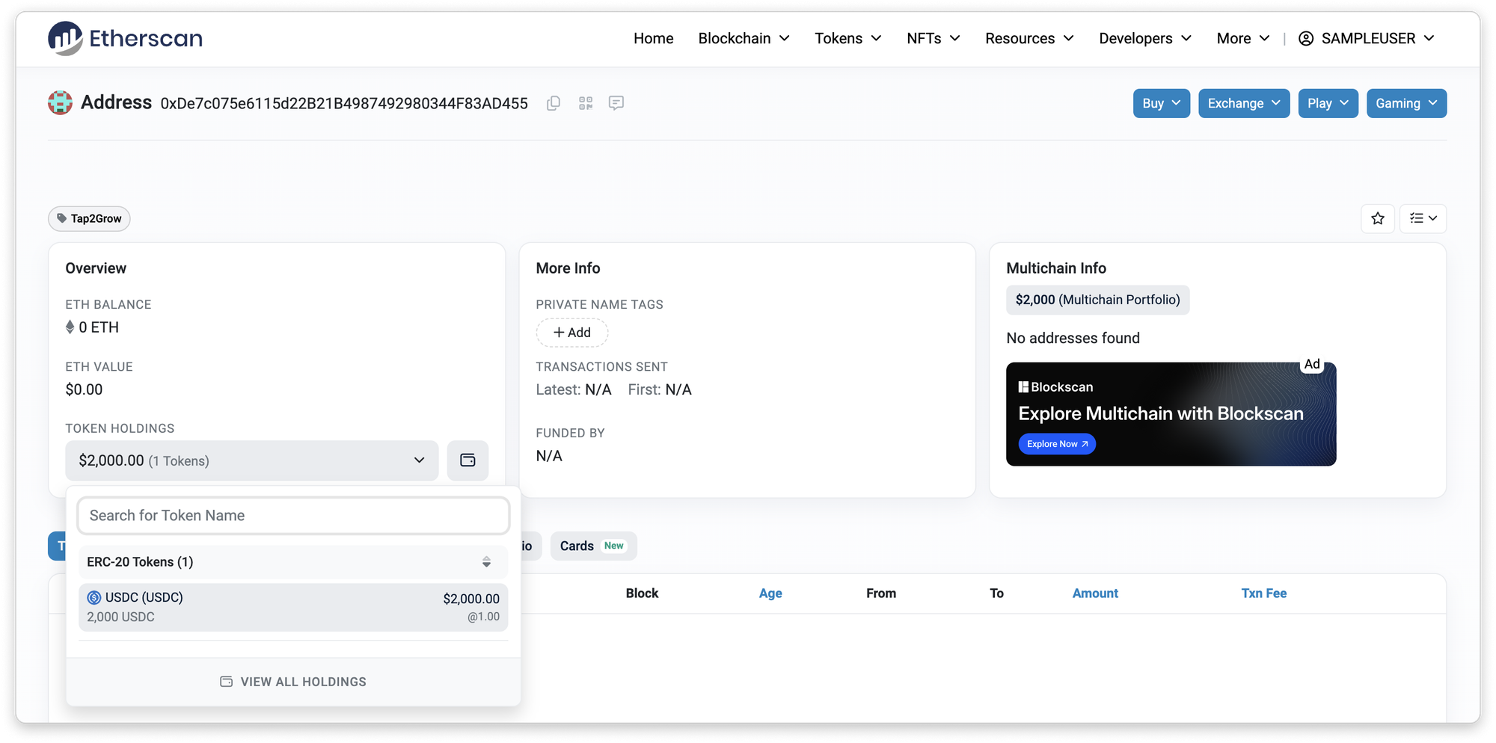Screen dimensions: 1496x743
Task: Click the Explore Now button
Action: tap(1056, 444)
